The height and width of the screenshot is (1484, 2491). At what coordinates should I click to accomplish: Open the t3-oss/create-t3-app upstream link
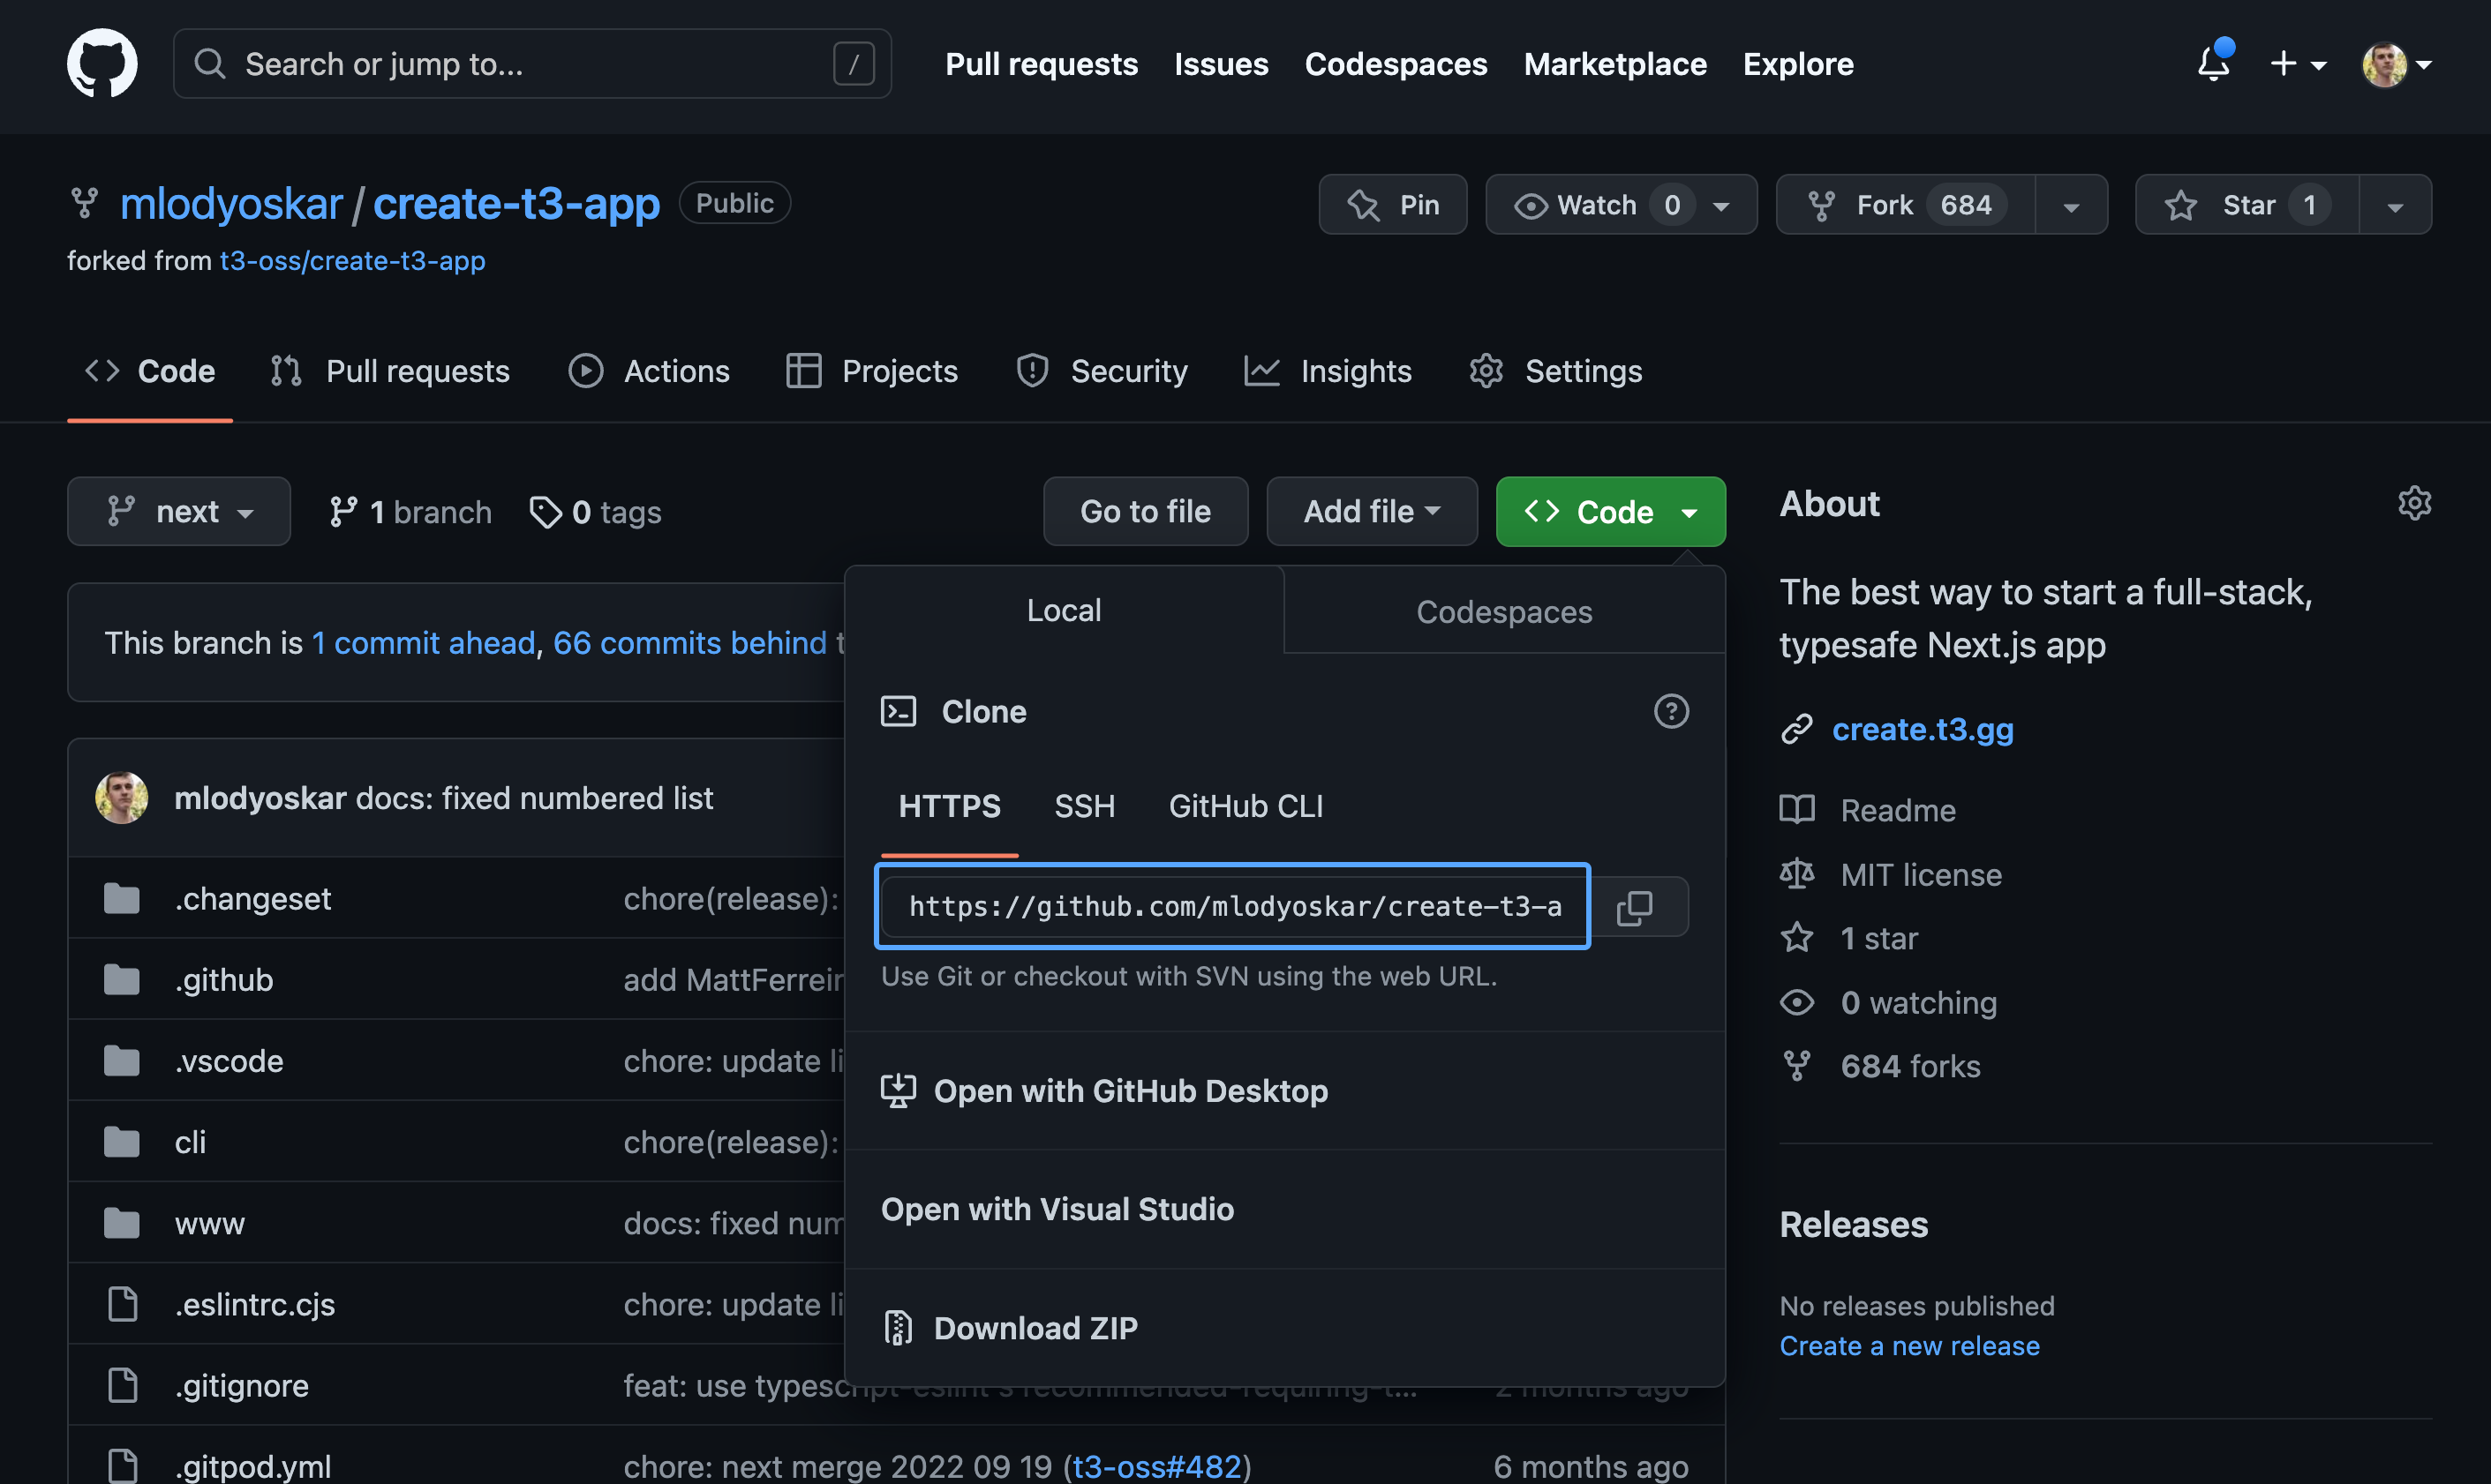click(x=352, y=260)
